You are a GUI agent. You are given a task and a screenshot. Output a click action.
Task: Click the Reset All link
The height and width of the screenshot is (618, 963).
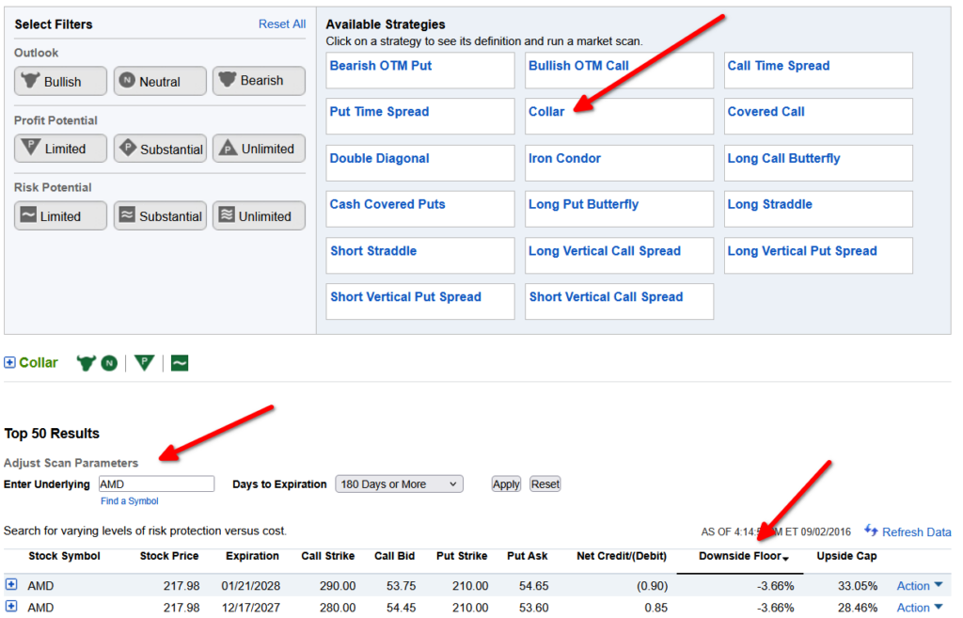point(281,24)
